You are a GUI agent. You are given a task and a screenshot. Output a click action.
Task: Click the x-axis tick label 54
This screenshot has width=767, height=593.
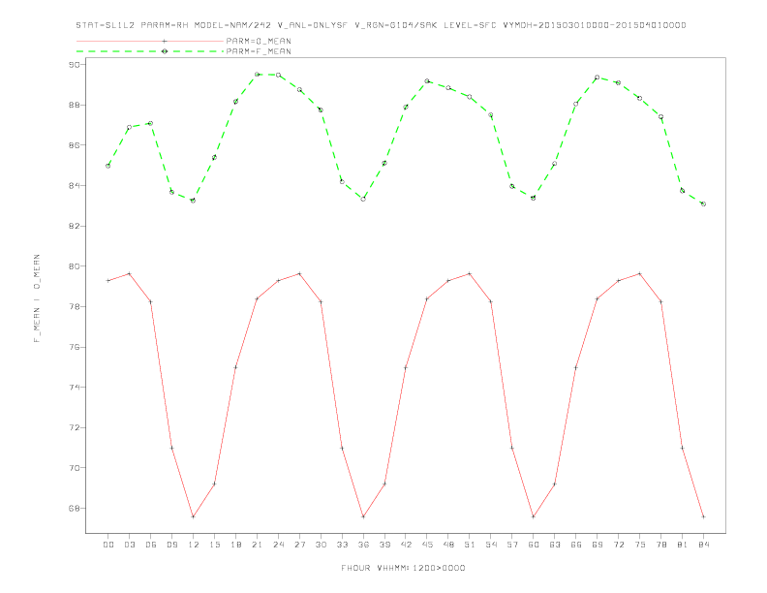[x=491, y=545]
